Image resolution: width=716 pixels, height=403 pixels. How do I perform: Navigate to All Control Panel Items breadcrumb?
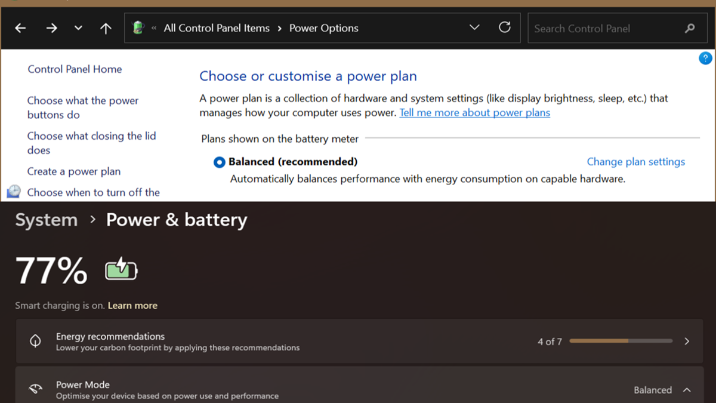[x=217, y=28]
